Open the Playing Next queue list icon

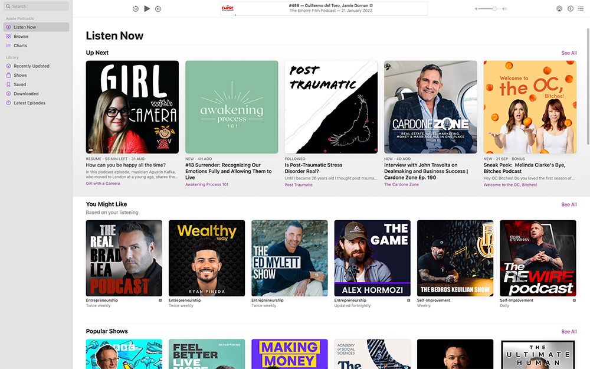tap(581, 9)
